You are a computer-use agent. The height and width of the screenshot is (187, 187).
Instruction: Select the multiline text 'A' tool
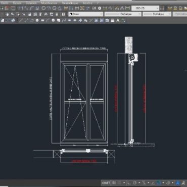[118, 21]
